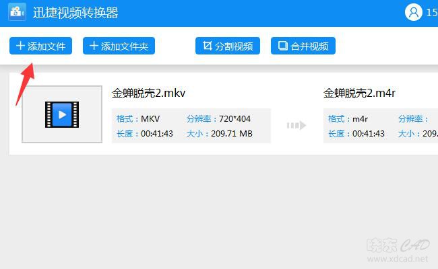This screenshot has width=438, height=269.
Task: Click the app logo icon in title bar
Action: (17, 12)
